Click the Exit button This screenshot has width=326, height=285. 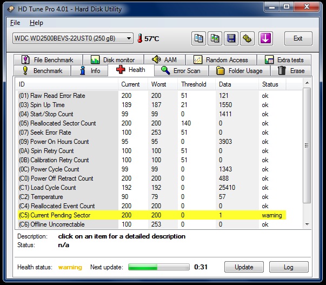point(297,38)
